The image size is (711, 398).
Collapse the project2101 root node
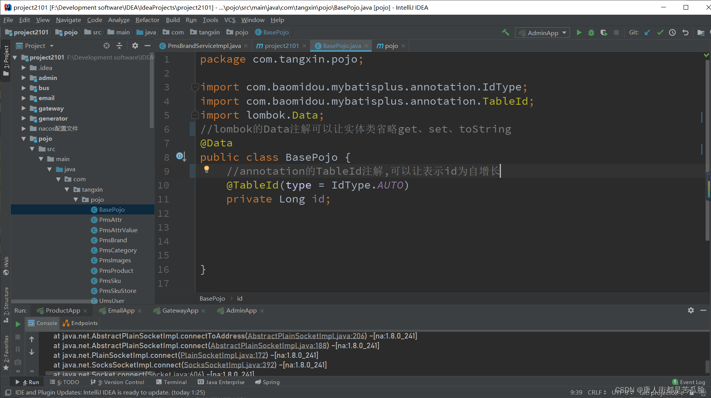click(x=15, y=57)
